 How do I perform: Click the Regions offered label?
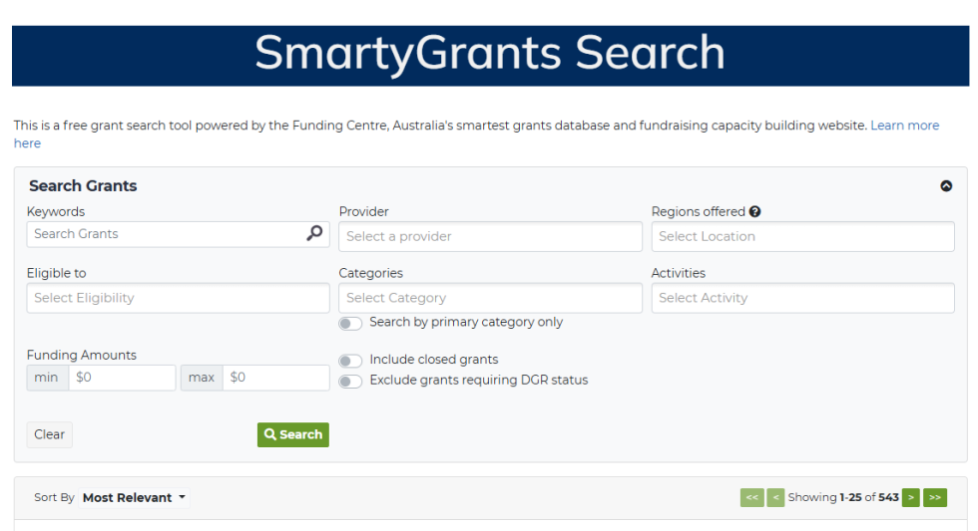click(x=698, y=211)
